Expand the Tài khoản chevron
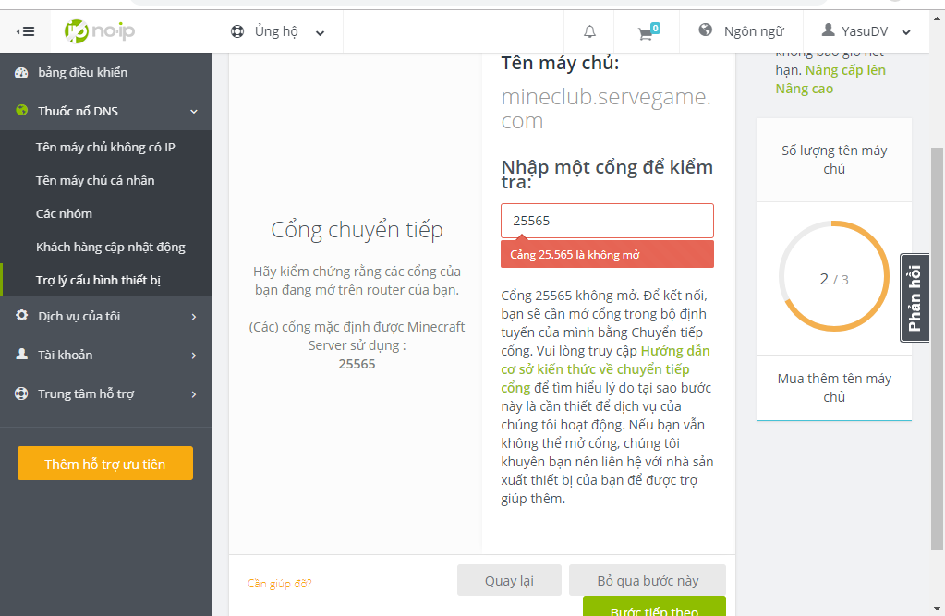Screen dimensions: 945x616 point(194,356)
